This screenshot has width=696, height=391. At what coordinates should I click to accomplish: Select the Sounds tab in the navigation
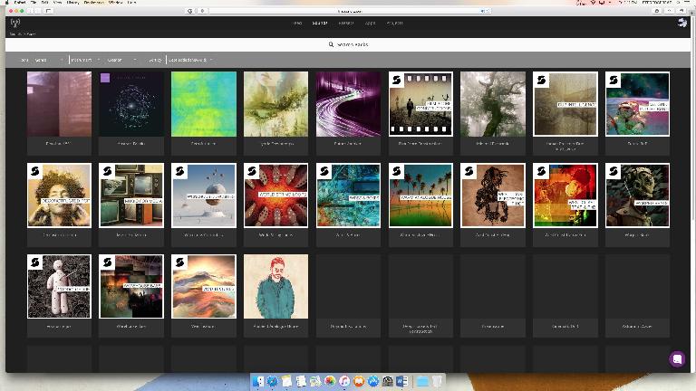[320, 23]
